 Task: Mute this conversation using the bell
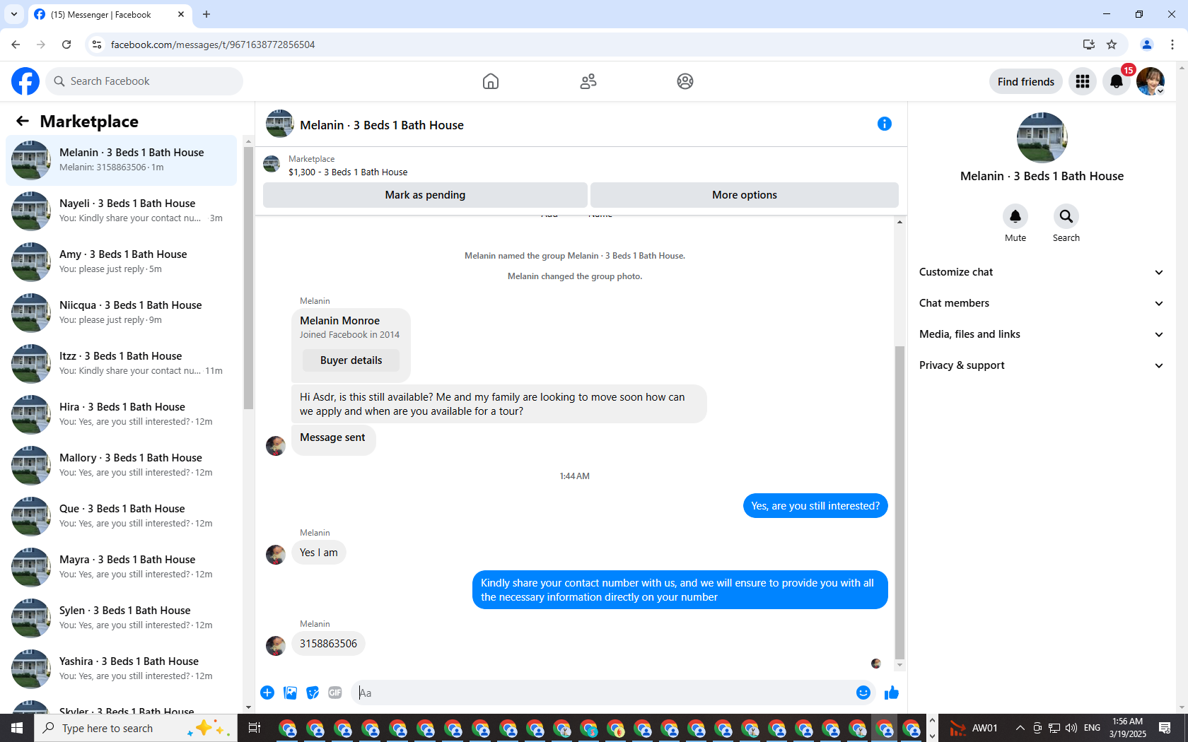[x=1015, y=216]
